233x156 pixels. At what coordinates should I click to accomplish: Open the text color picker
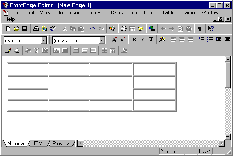point(162,40)
